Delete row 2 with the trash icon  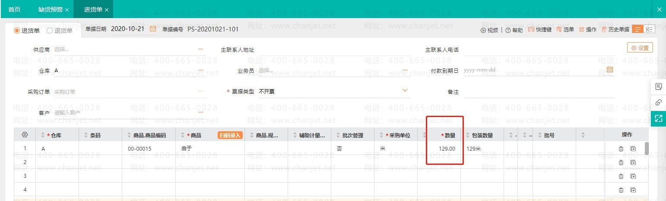click(621, 162)
